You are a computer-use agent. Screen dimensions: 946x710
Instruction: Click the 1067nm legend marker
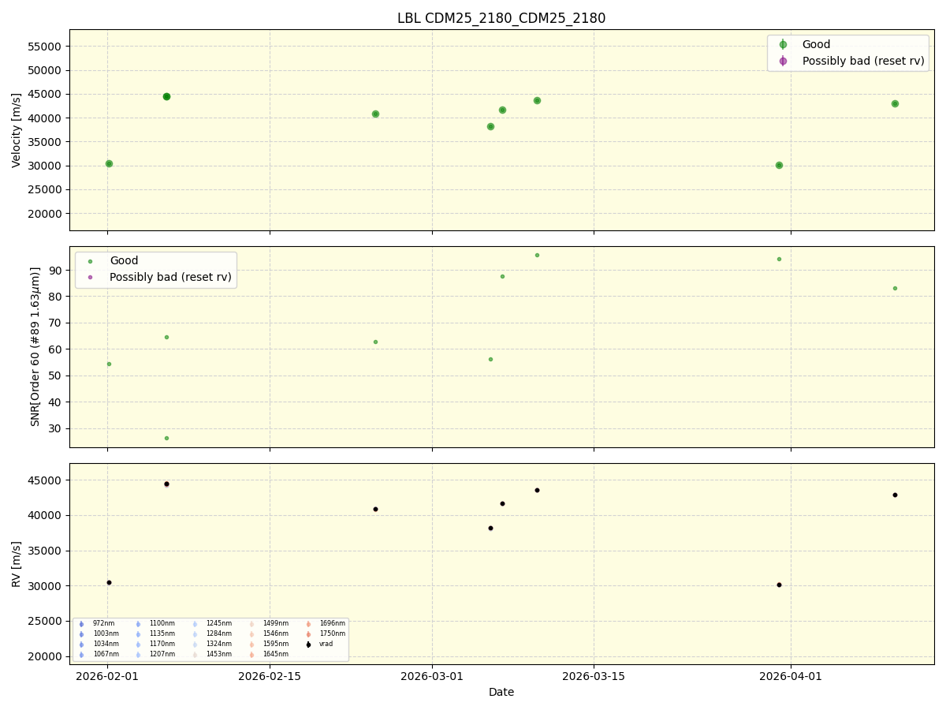pos(81,655)
